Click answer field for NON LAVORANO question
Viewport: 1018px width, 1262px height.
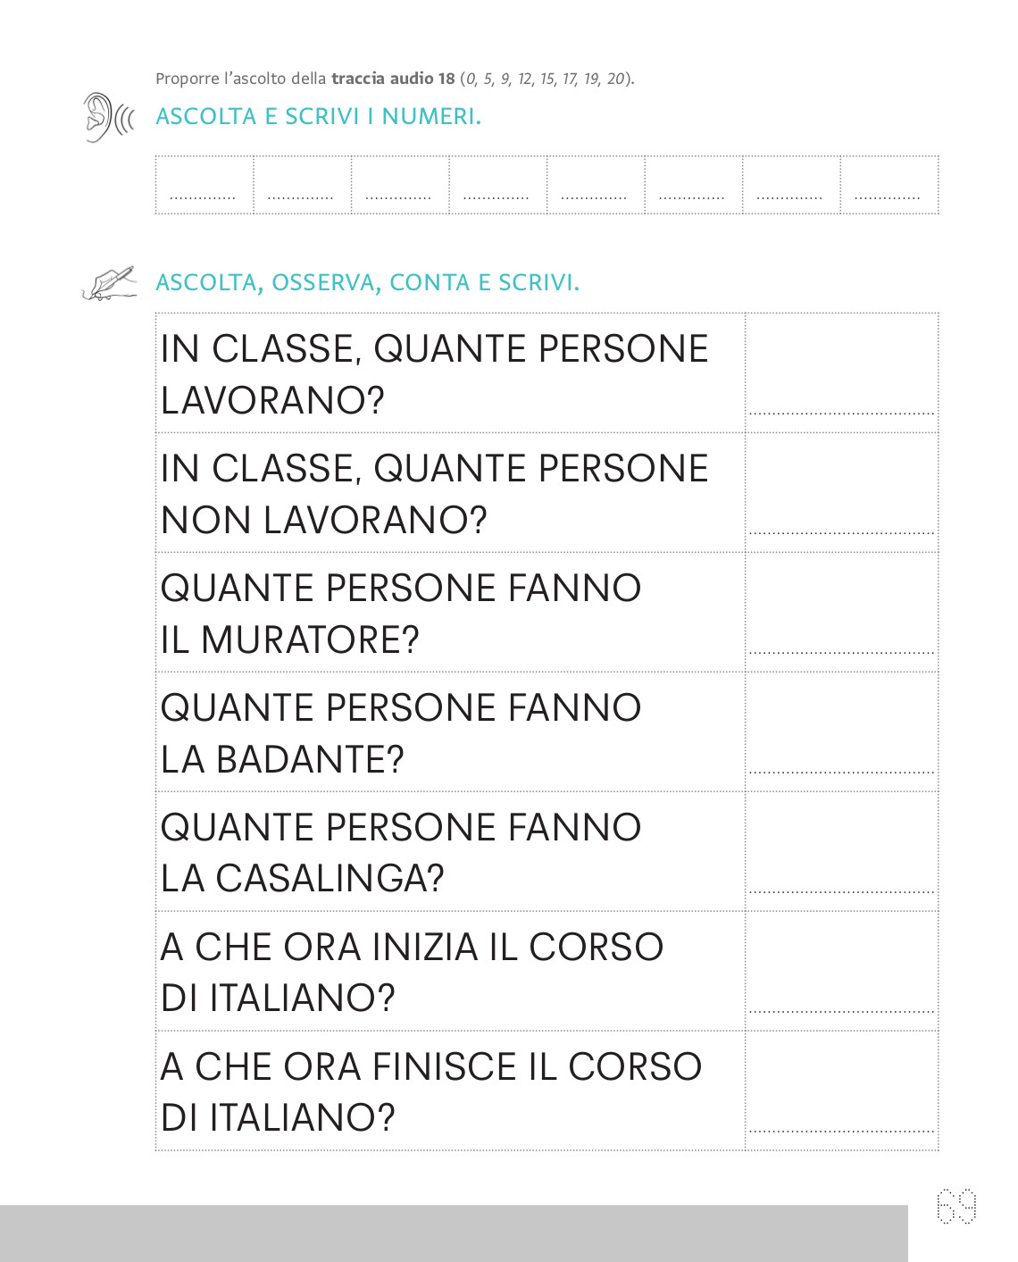click(842, 493)
